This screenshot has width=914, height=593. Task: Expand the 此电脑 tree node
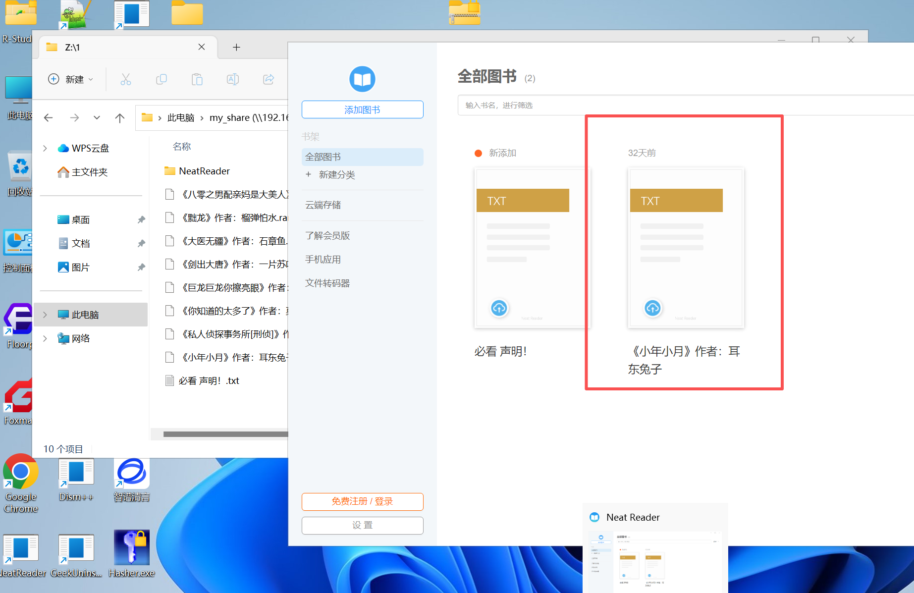coord(45,315)
